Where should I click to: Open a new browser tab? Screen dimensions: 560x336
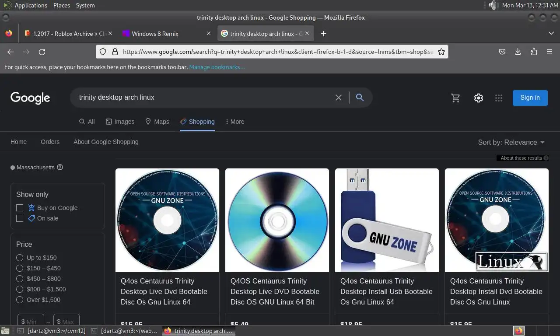pos(323,34)
